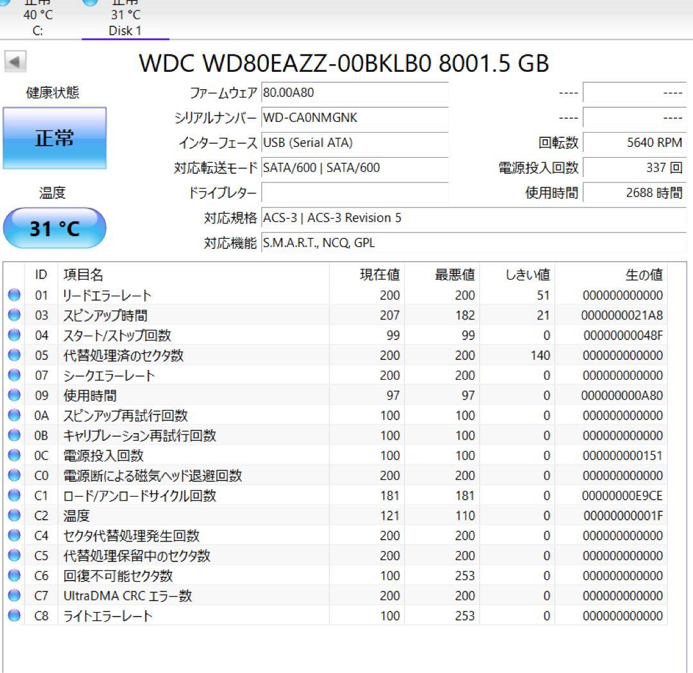Click the S.M.A.R.T., NCQ, GPL features field

(x=474, y=243)
